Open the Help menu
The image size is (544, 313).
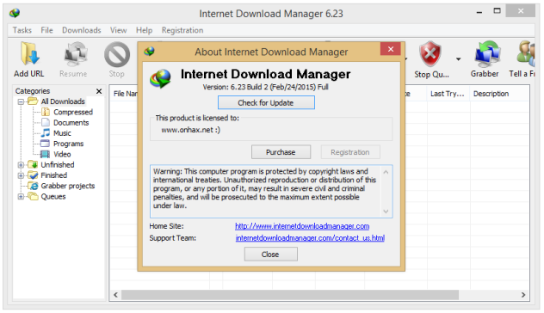point(144,30)
